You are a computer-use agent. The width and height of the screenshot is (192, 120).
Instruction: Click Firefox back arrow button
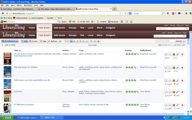tap(3, 13)
